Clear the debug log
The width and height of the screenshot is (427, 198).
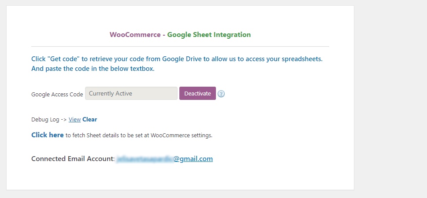pos(89,119)
